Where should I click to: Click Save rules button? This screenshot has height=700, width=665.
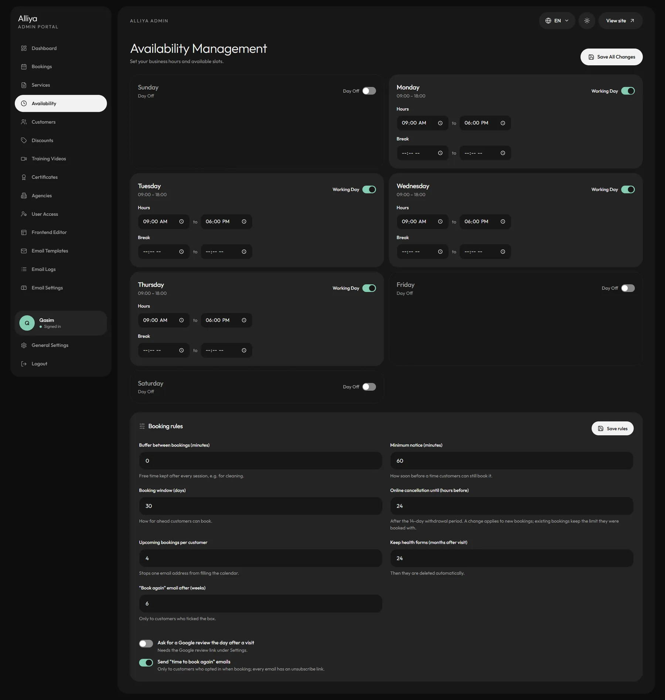(613, 428)
